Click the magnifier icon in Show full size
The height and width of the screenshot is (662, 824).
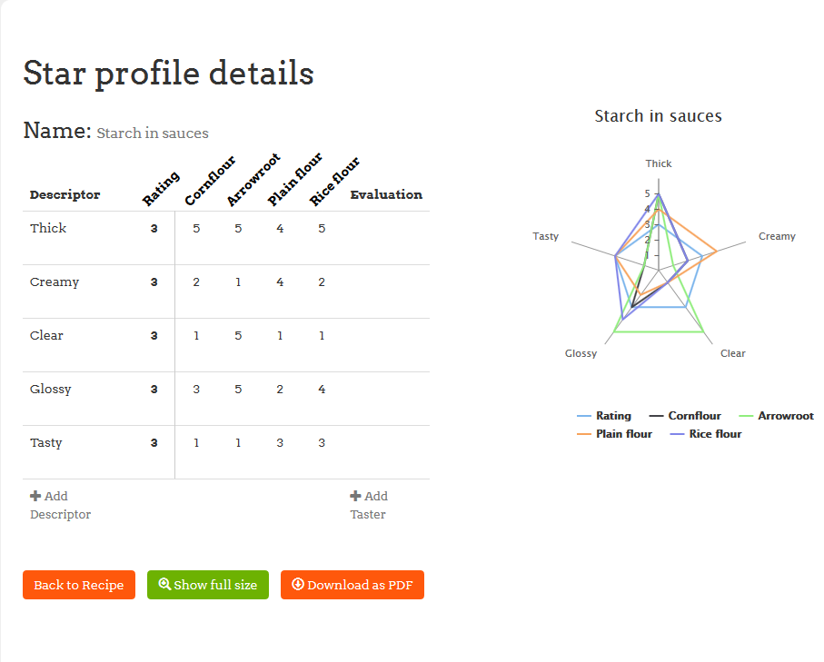(164, 585)
